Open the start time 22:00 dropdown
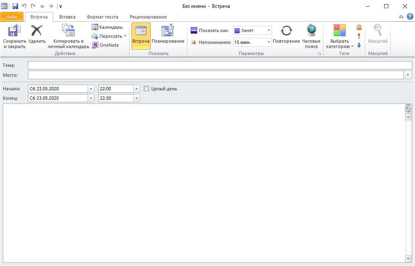This screenshot has width=415, height=266. pos(136,89)
